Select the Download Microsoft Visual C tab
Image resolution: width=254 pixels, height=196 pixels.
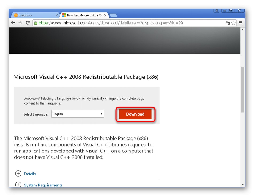[84, 15]
